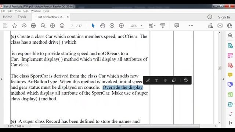235x132 pixels.
Task: Click the Sign In button
Action: click(224, 17)
